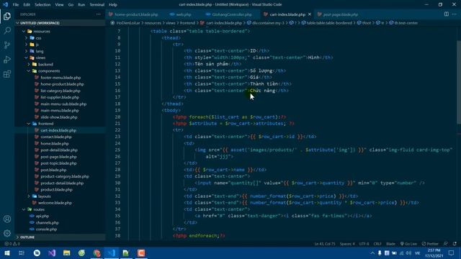The image size is (461, 259).
Task: Expand the backend folder
Action: [x=45, y=64]
